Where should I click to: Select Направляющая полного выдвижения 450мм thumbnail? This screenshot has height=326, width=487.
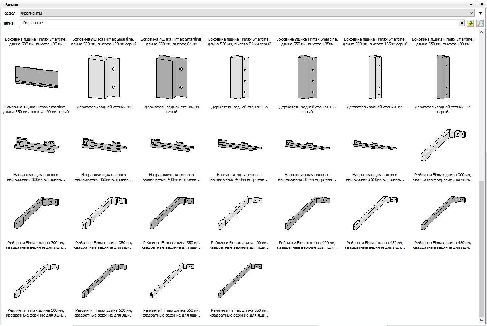240,145
